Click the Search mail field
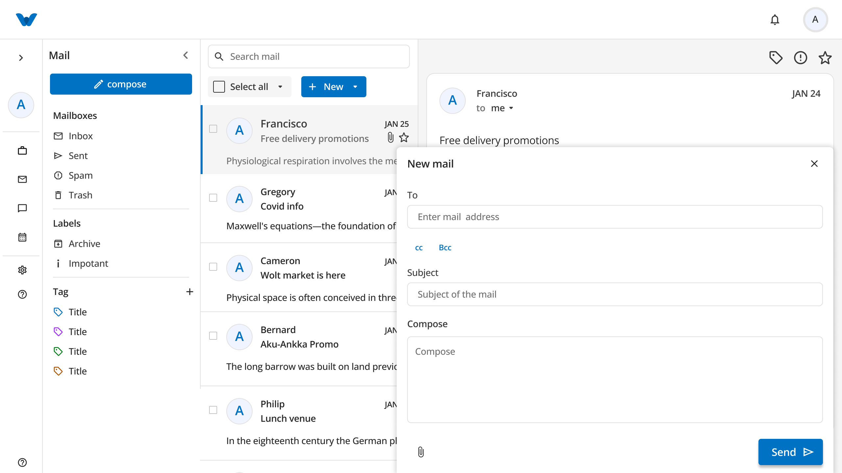The image size is (842, 473). tap(309, 56)
